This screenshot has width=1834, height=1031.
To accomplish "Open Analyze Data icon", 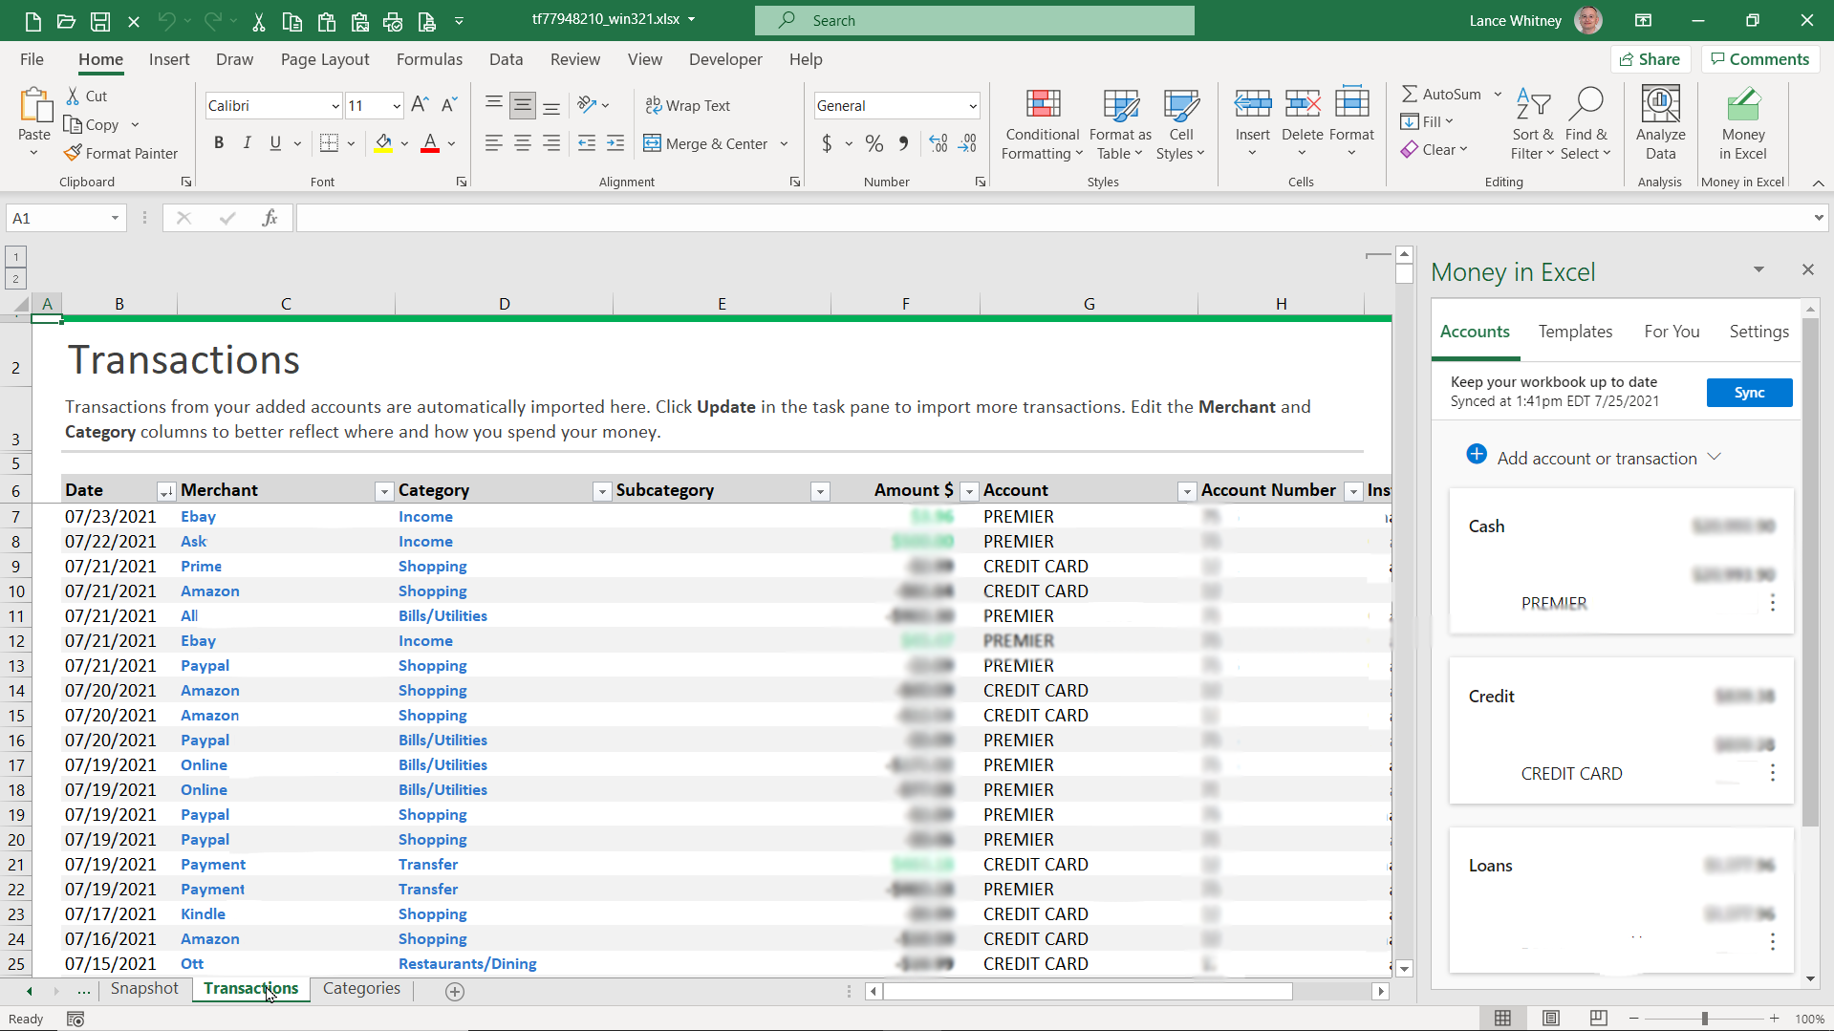I will coord(1660,103).
